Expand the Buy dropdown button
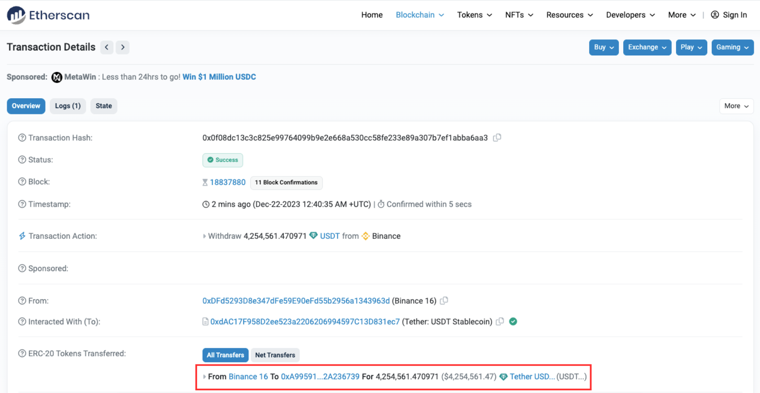 pyautogui.click(x=604, y=47)
